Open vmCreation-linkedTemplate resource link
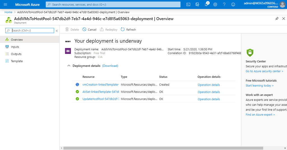Viewport: 287px width, 150px height. [x=101, y=85]
